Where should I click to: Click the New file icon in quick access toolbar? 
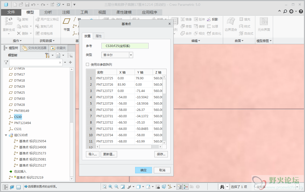pos(15,5)
